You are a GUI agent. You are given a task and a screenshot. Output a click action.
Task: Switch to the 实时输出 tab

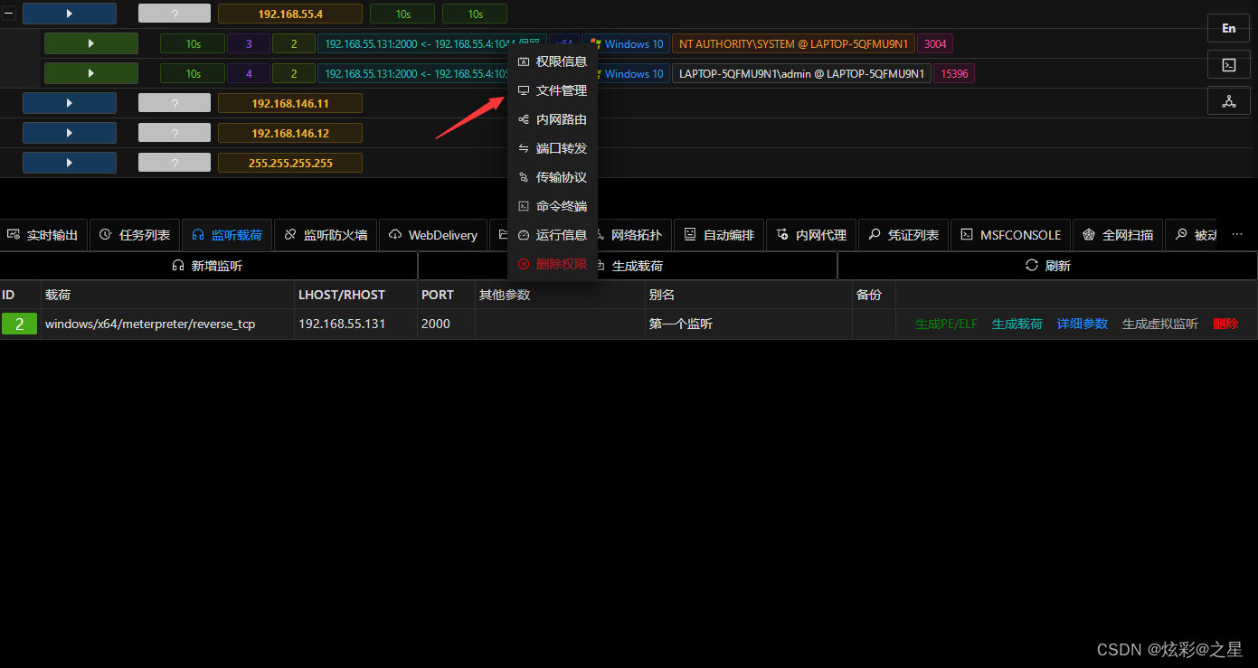coord(43,235)
